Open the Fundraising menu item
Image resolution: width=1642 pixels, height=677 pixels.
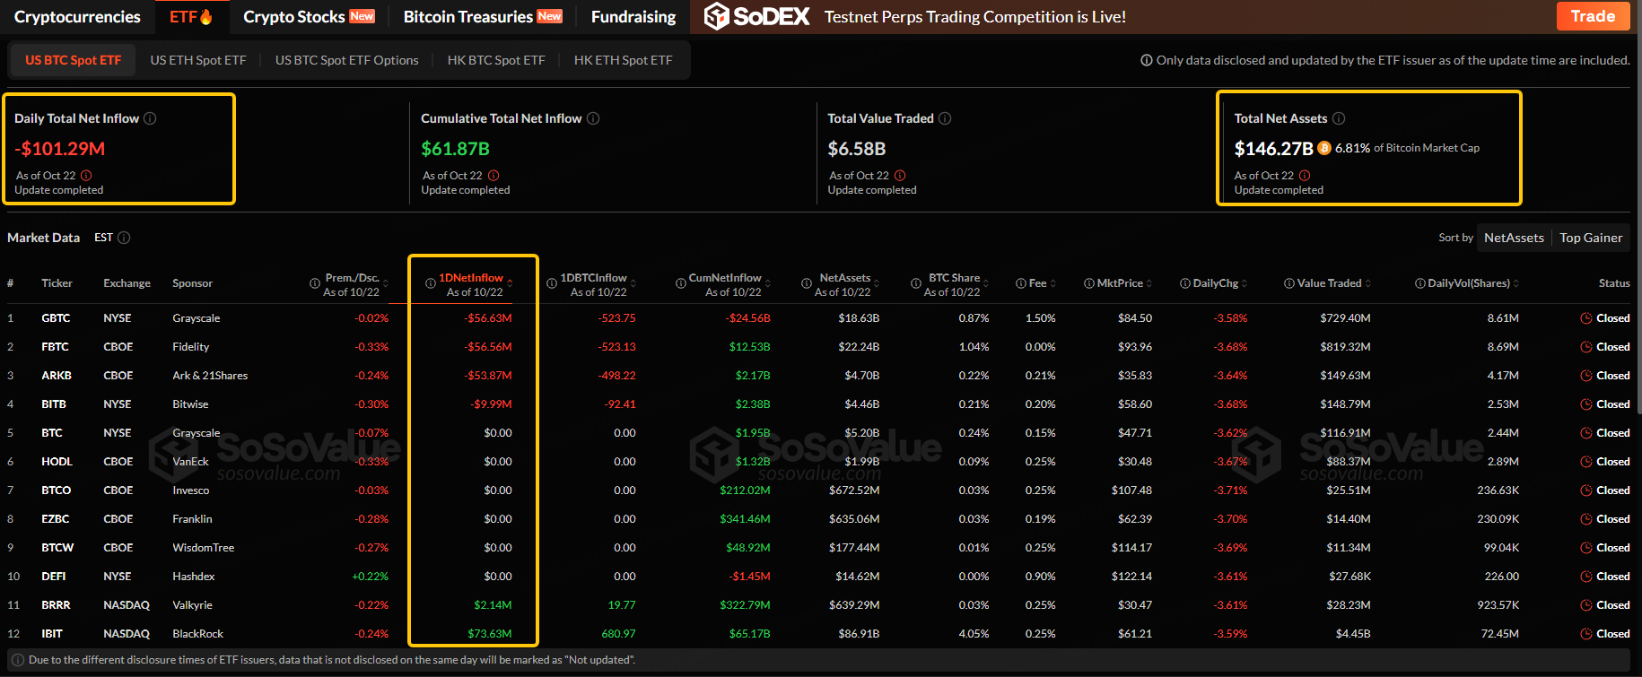pos(633,17)
